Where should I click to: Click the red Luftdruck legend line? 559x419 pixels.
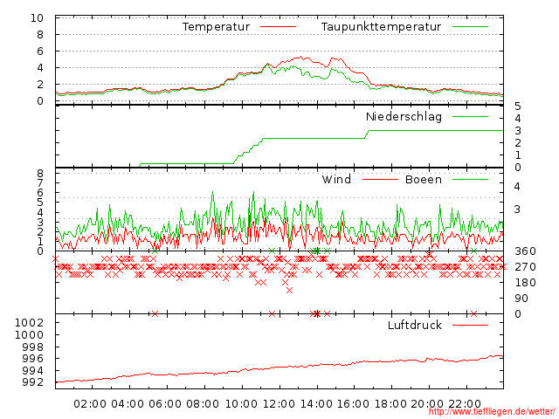tap(470, 325)
